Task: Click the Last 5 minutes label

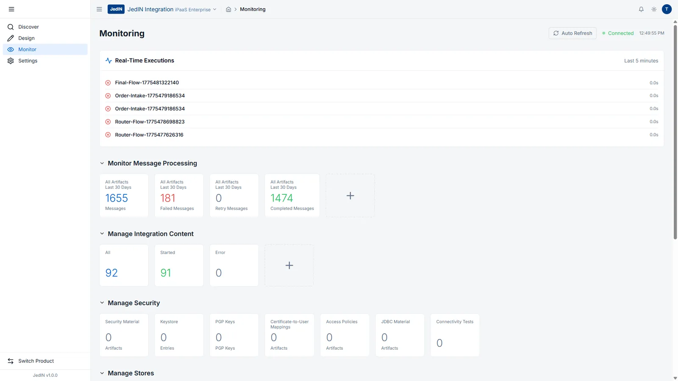Action: pyautogui.click(x=641, y=61)
